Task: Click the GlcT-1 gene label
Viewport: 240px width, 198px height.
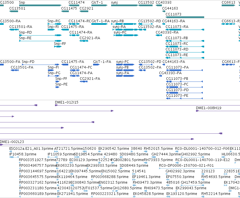Action: point(97,3)
